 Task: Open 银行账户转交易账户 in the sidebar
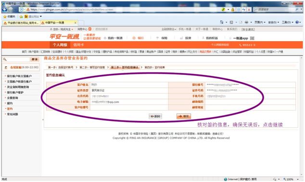tap(19, 76)
